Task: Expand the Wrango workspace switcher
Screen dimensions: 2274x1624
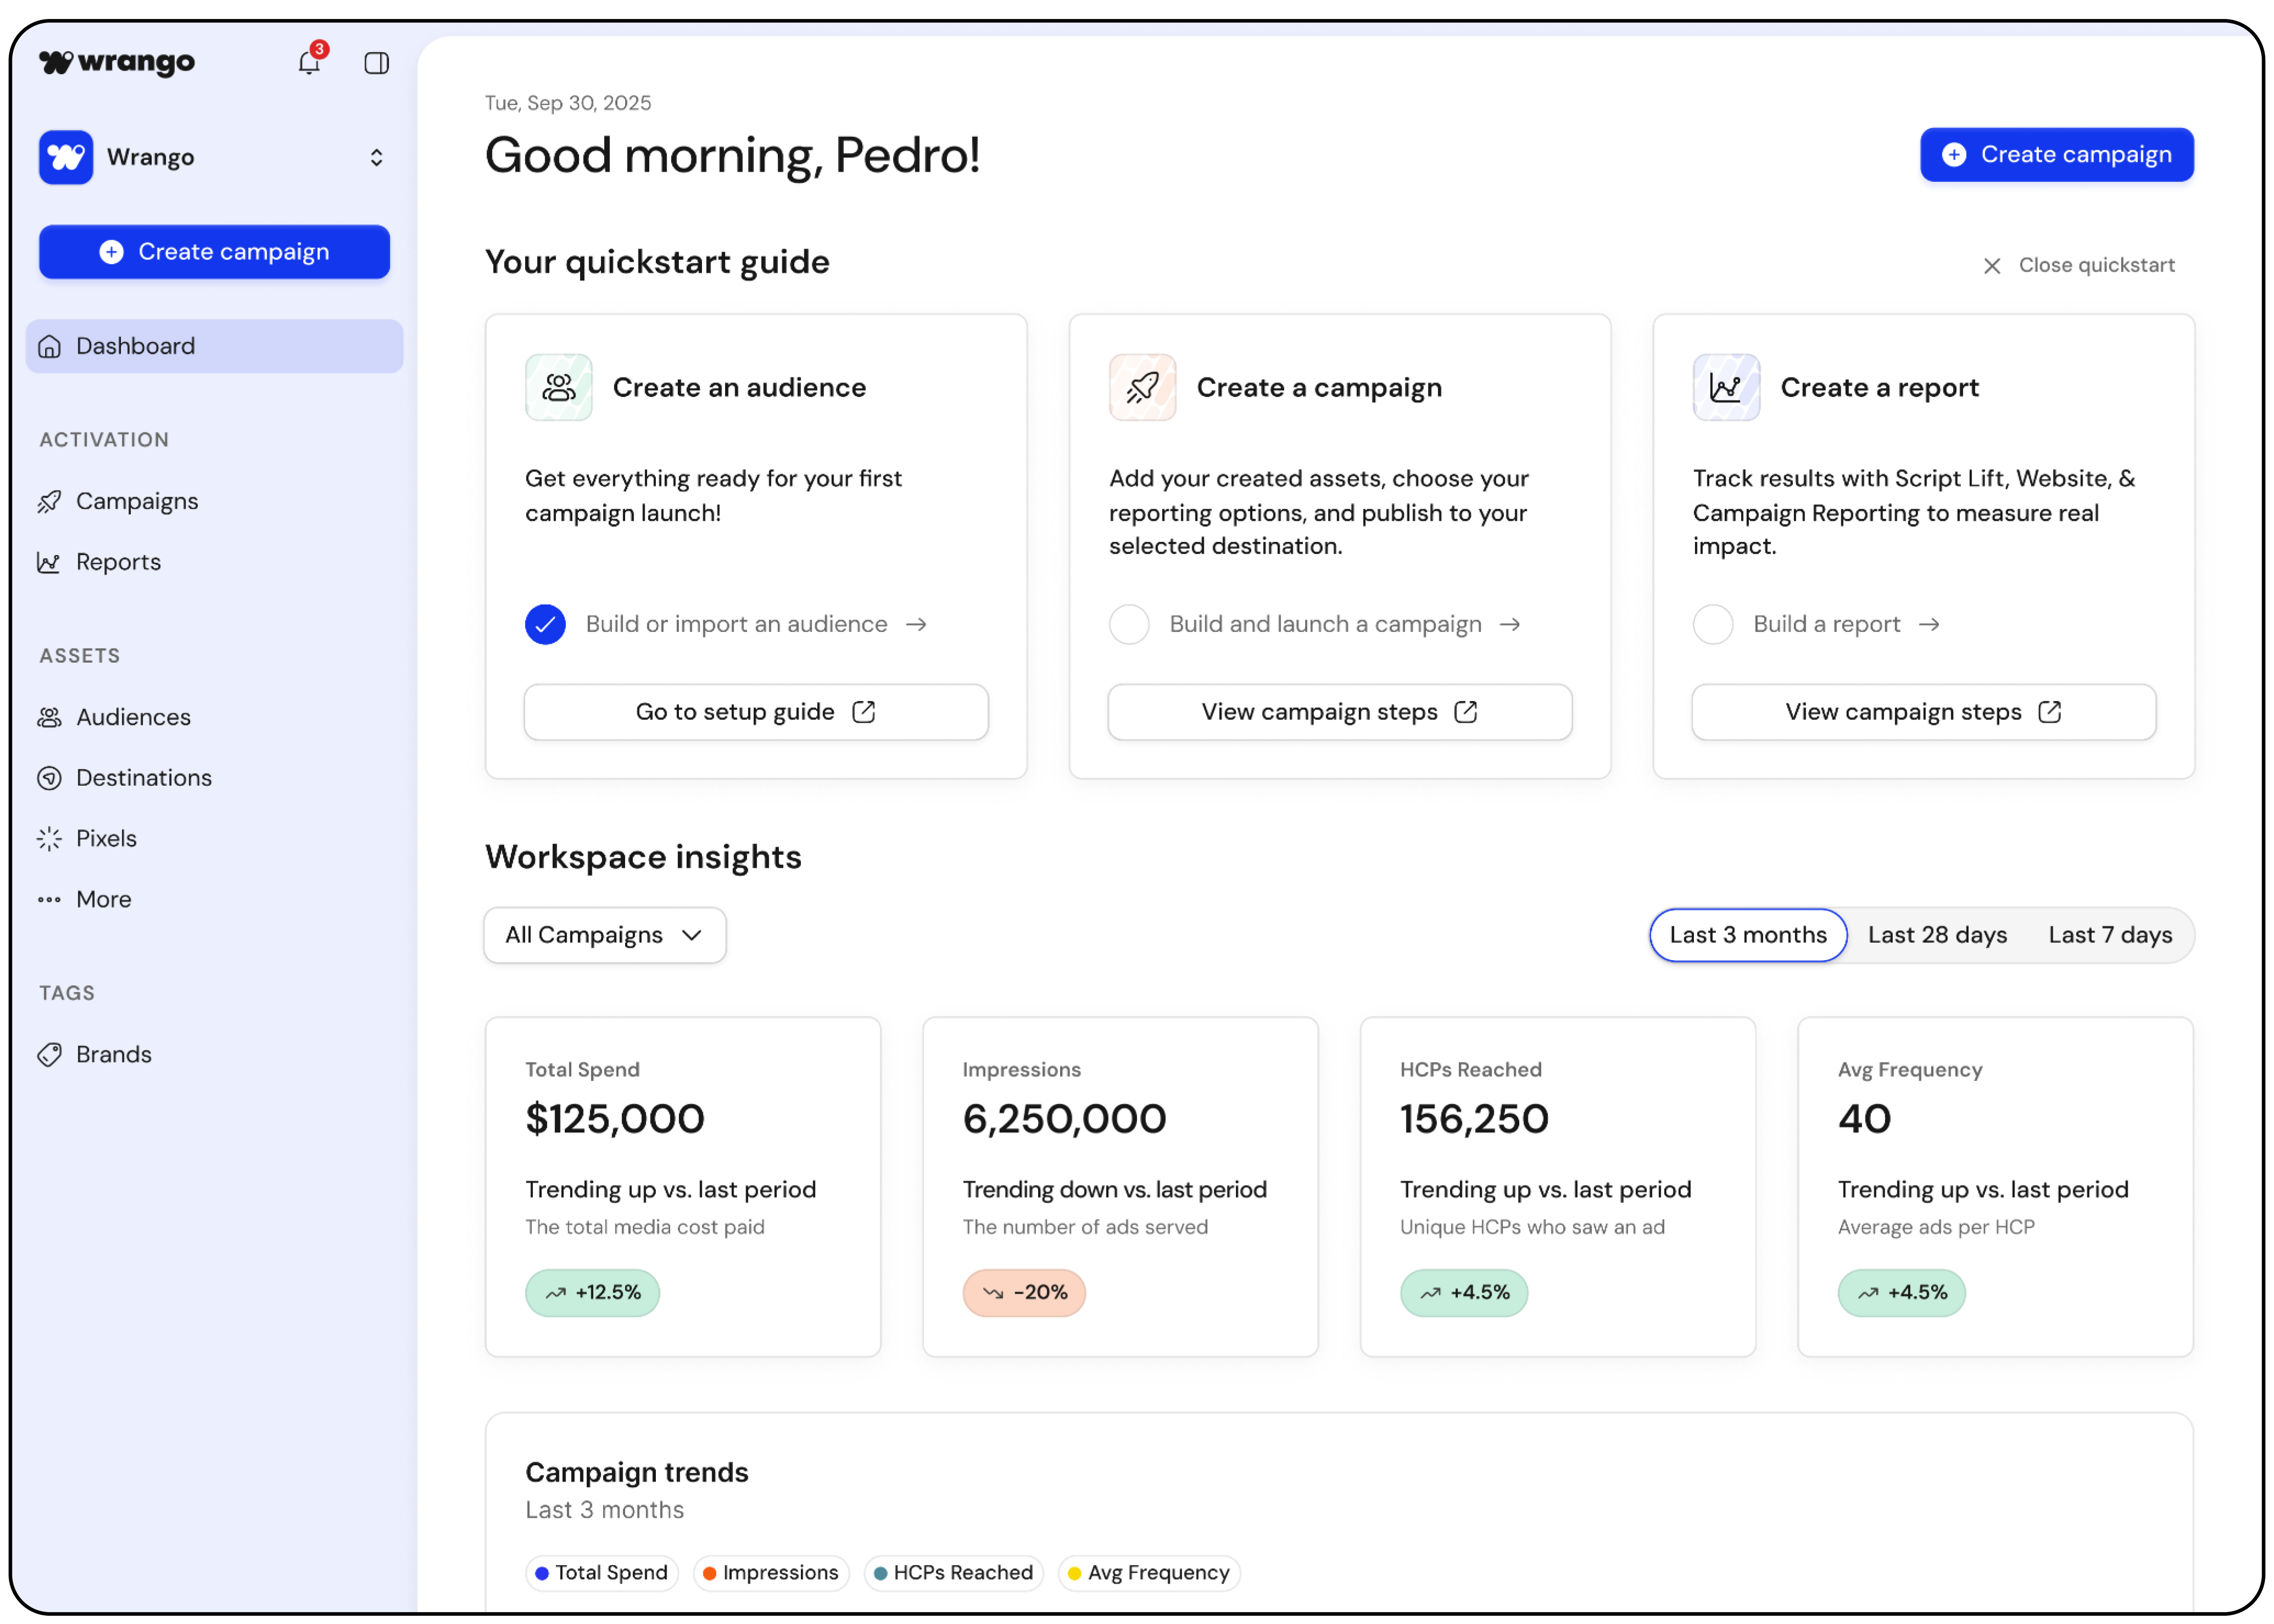Action: [x=376, y=157]
